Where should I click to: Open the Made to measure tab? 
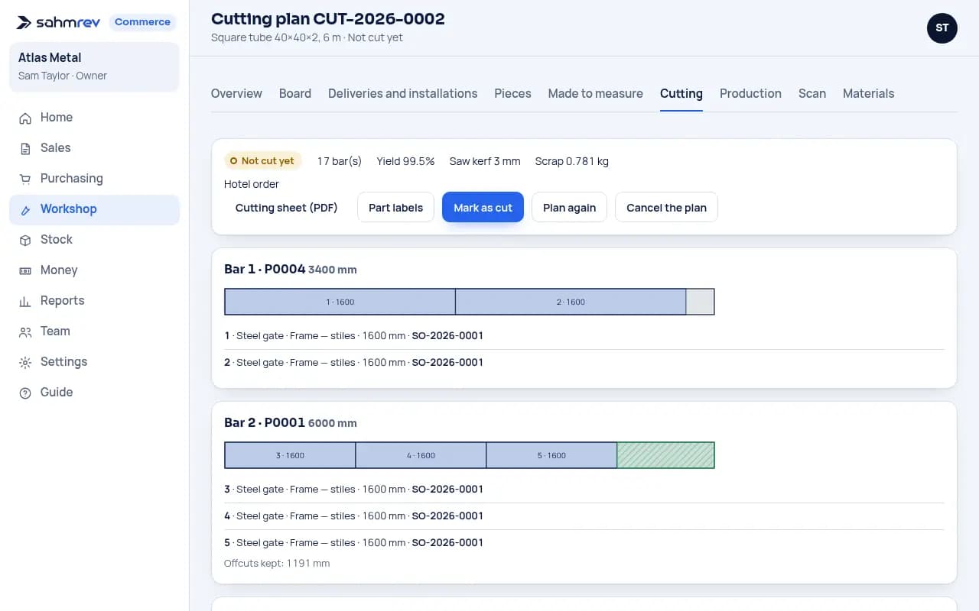595,93
